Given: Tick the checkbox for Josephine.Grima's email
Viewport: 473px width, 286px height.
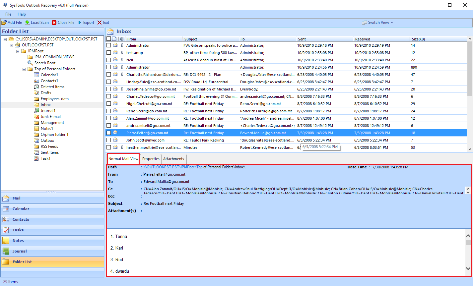Looking at the screenshot, I should 108,89.
